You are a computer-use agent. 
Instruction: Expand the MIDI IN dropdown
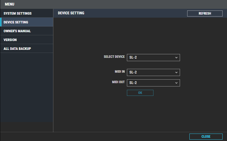tap(153, 72)
